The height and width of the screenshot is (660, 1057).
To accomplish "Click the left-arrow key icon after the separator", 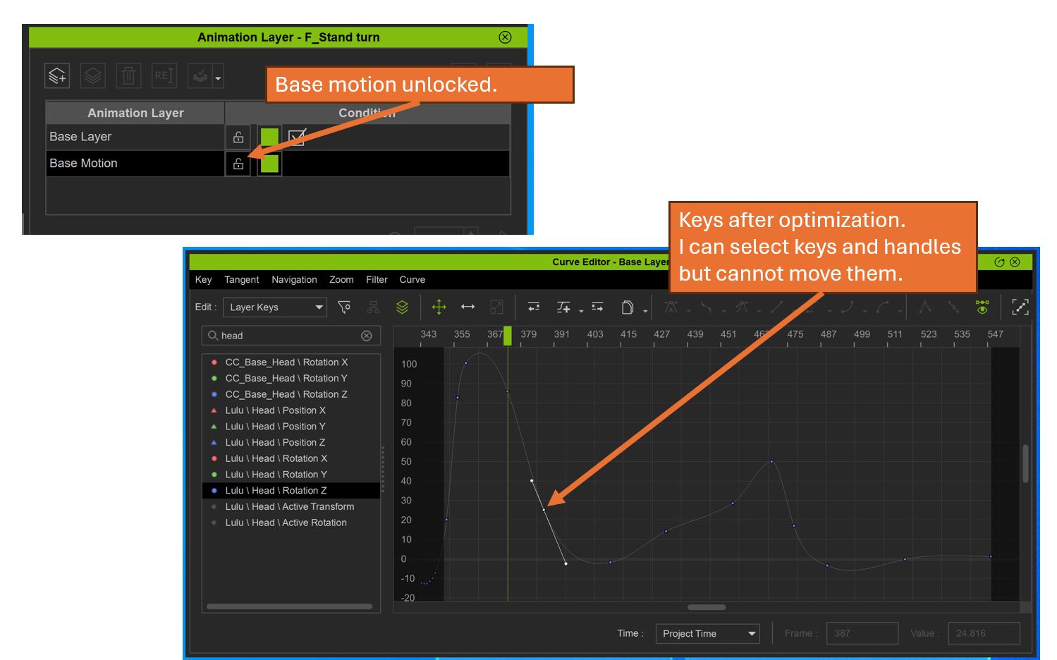I will pos(534,307).
